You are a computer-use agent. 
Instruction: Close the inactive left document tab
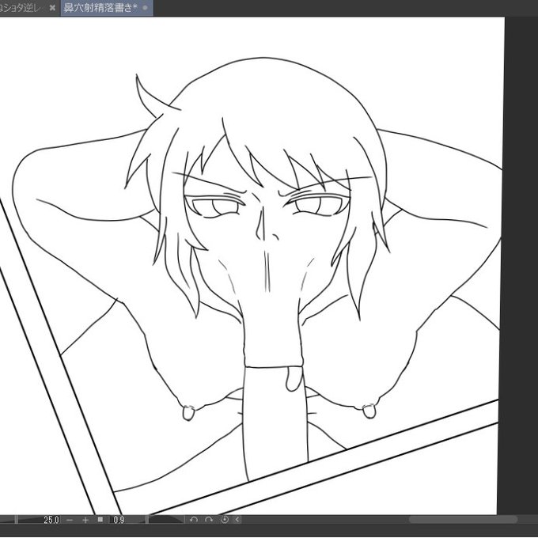click(x=52, y=8)
